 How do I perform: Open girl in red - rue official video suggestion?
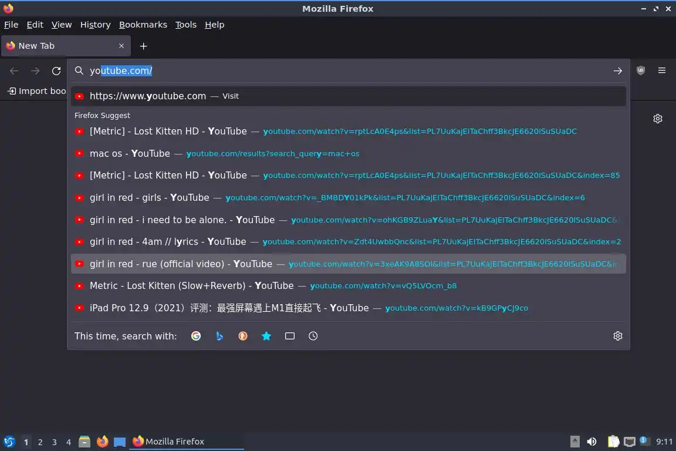pyautogui.click(x=349, y=264)
